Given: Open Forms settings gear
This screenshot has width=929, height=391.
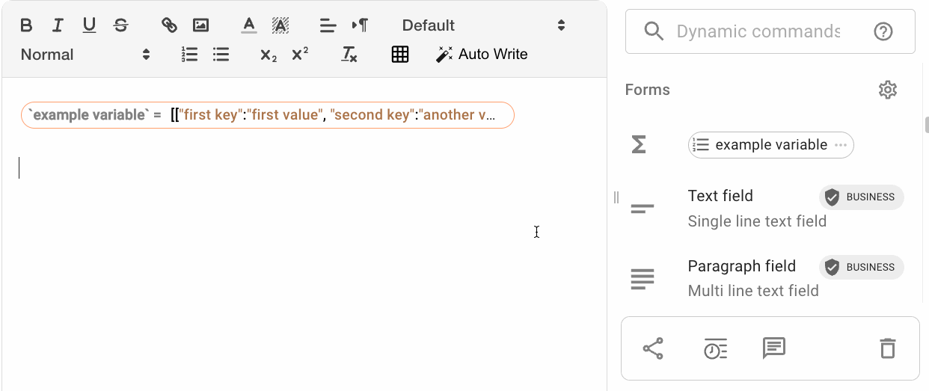Looking at the screenshot, I should 887,90.
